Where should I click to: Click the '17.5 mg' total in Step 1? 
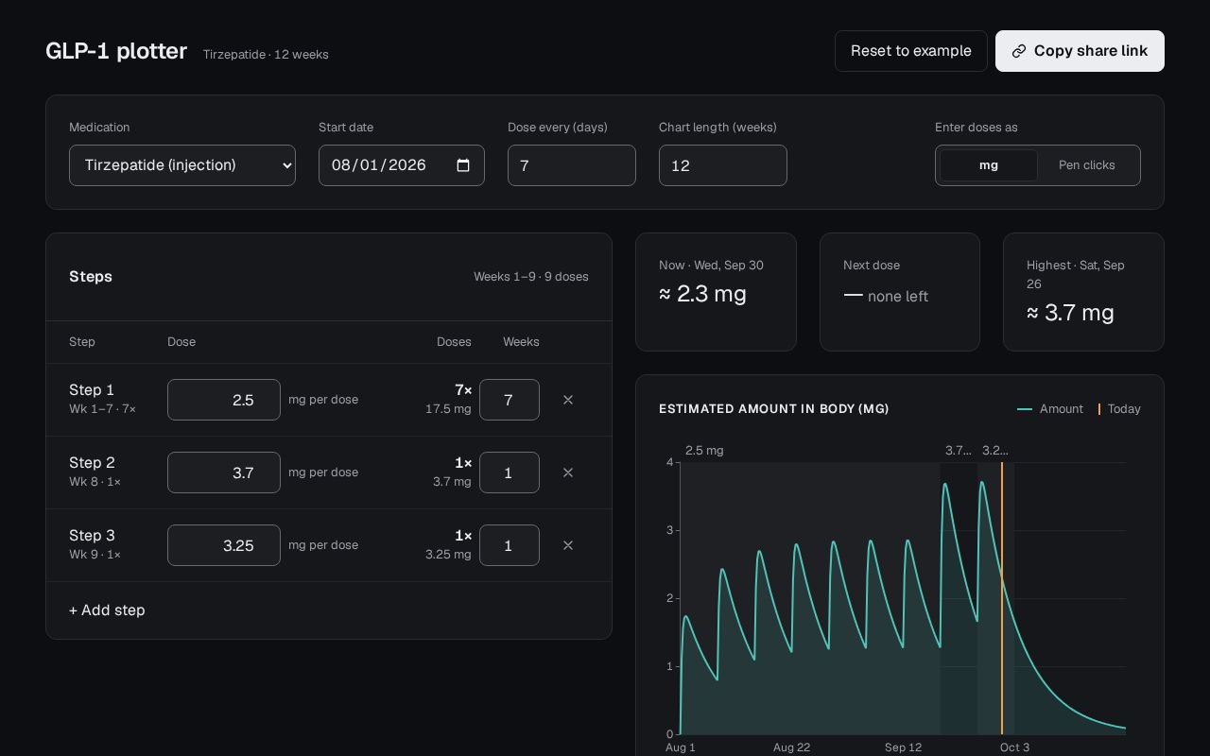448,409
